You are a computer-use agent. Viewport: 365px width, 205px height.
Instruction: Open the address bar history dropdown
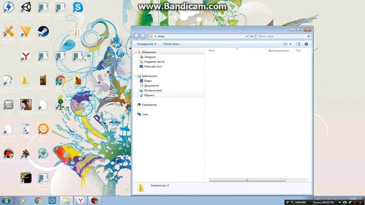246,36
